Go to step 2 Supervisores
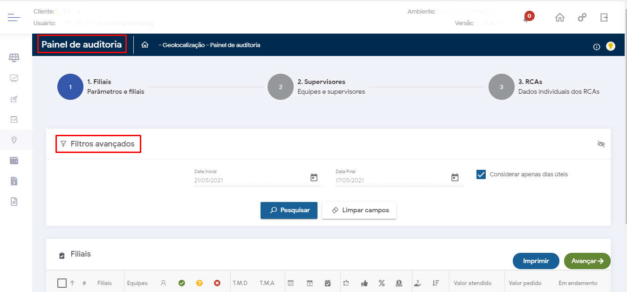Screen dimensions: 627x292 tap(281, 87)
